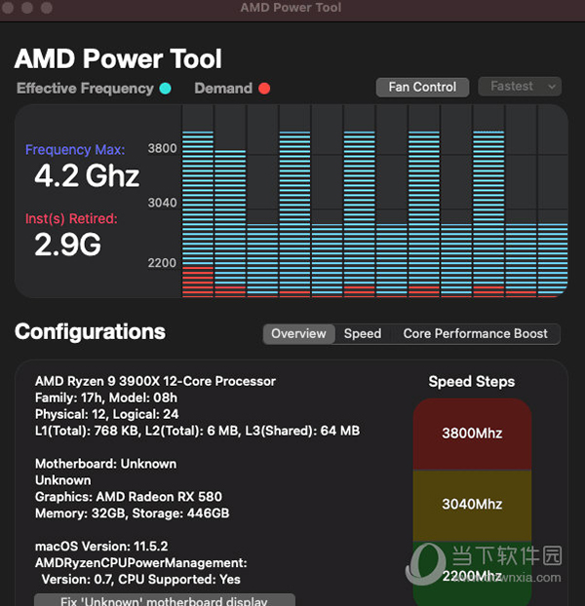Switch to the Speed tab
The image size is (585, 606).
point(363,333)
